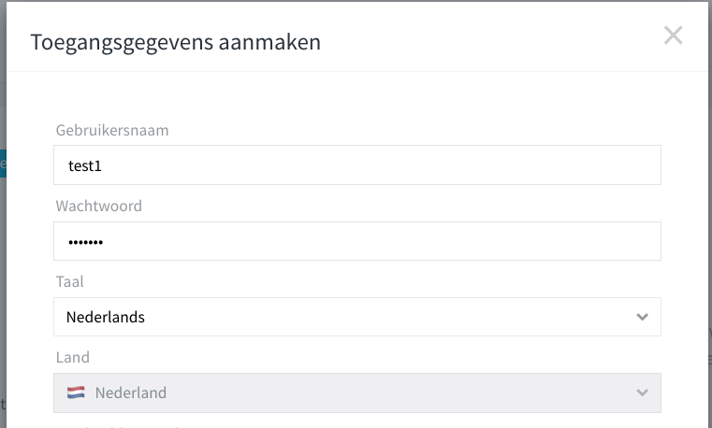The width and height of the screenshot is (712, 428).
Task: Focus the Gebruikersnaam input field
Action: point(357,165)
